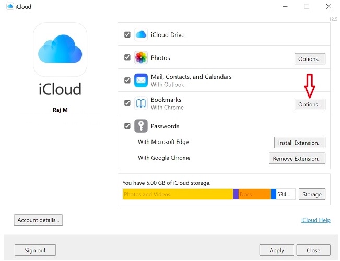The height and width of the screenshot is (261, 340).
Task: Click the iCloud Drive cloud icon
Action: point(141,34)
